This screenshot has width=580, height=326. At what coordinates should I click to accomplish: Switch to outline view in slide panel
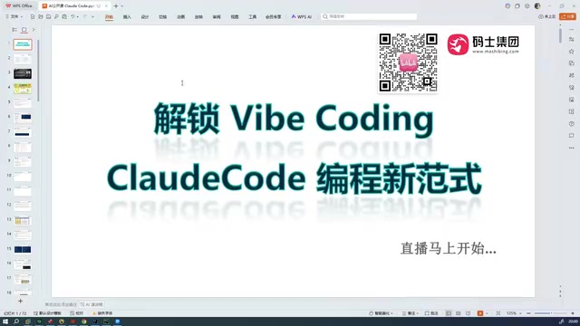pyautogui.click(x=14, y=30)
